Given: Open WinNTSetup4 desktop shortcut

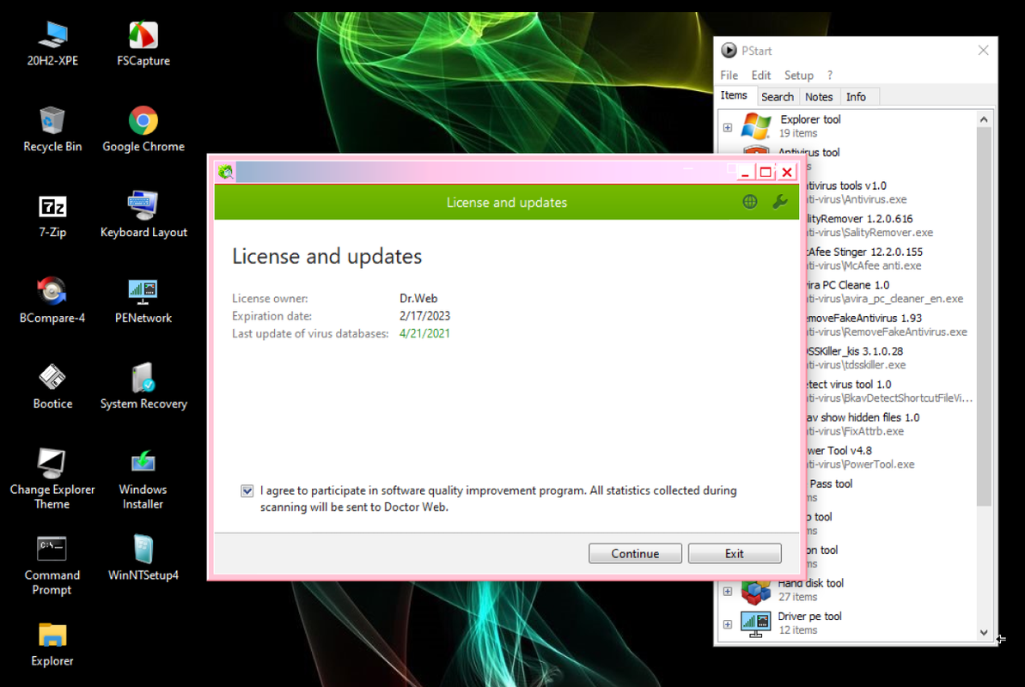Looking at the screenshot, I should pyautogui.click(x=143, y=559).
